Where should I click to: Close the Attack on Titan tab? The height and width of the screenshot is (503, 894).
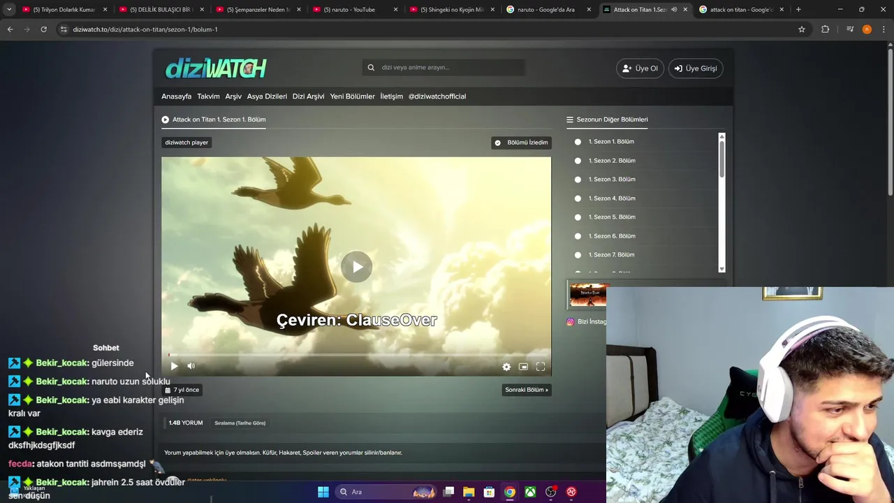point(685,10)
